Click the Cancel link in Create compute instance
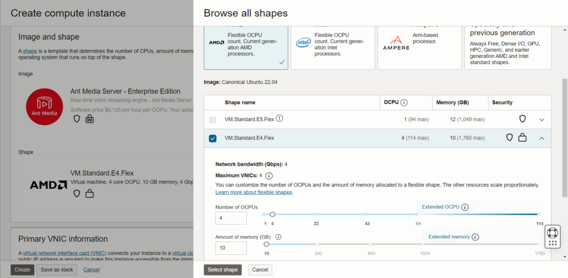568x278 pixels. tap(92, 270)
